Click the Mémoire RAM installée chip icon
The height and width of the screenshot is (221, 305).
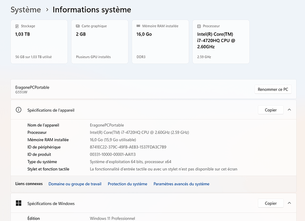coord(138,26)
